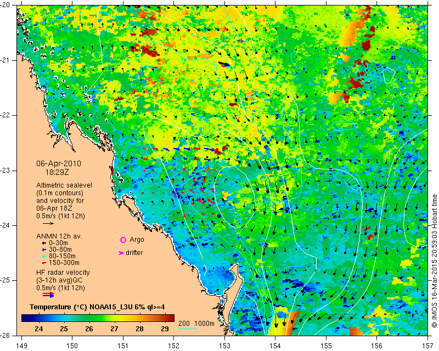
Task: Click the colorbar tick label 24
Action: point(38,329)
